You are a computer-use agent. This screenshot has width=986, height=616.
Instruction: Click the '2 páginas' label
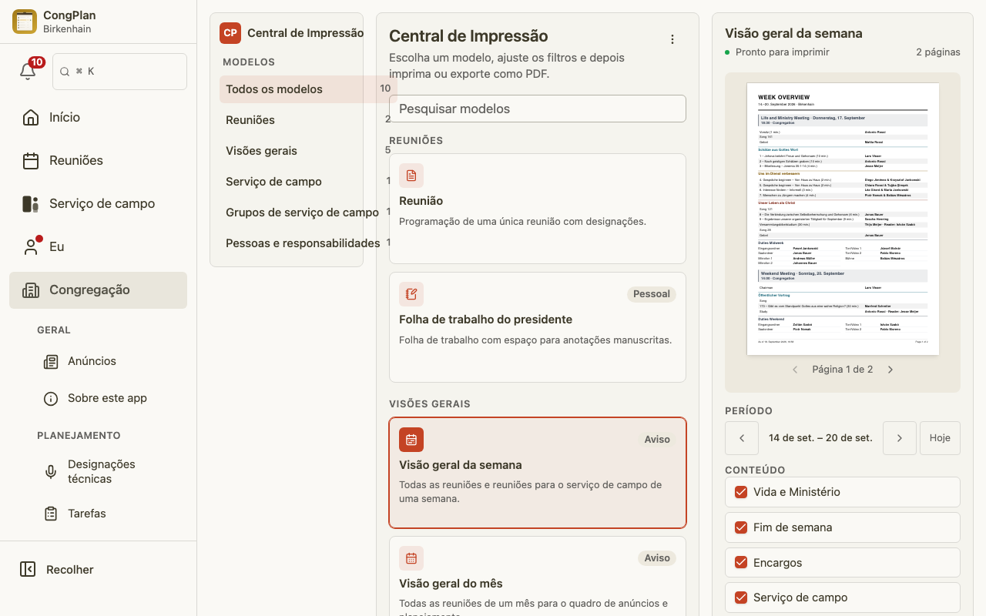click(x=938, y=52)
